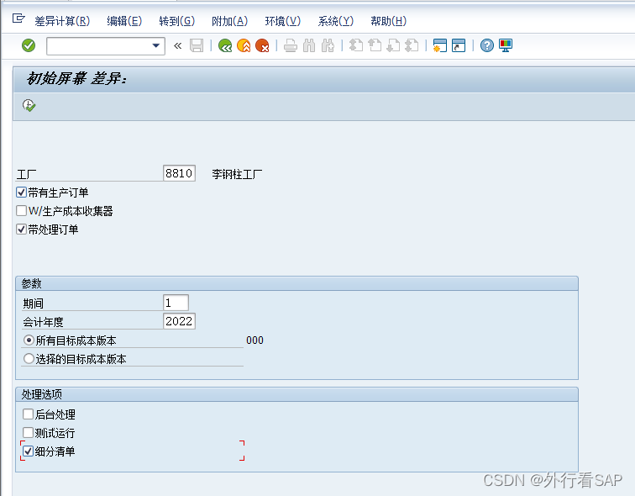Screen dimensions: 635x496
Task: Uncheck the 带有生产订单 checkbox
Action: click(22, 192)
